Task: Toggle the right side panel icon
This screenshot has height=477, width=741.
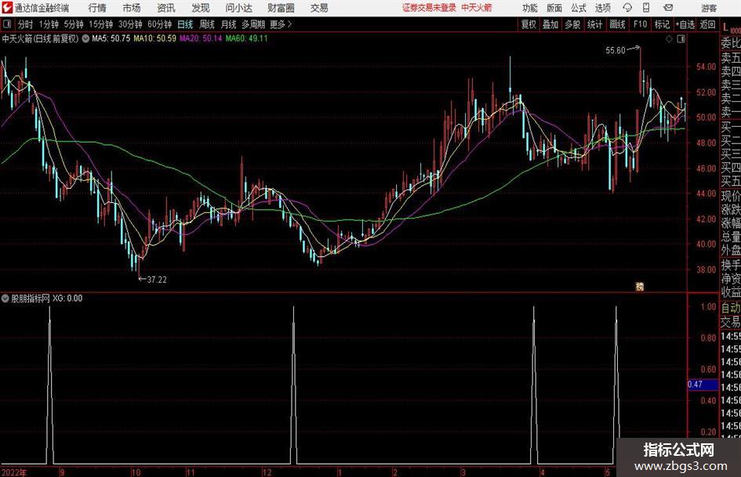Action: 681,39
